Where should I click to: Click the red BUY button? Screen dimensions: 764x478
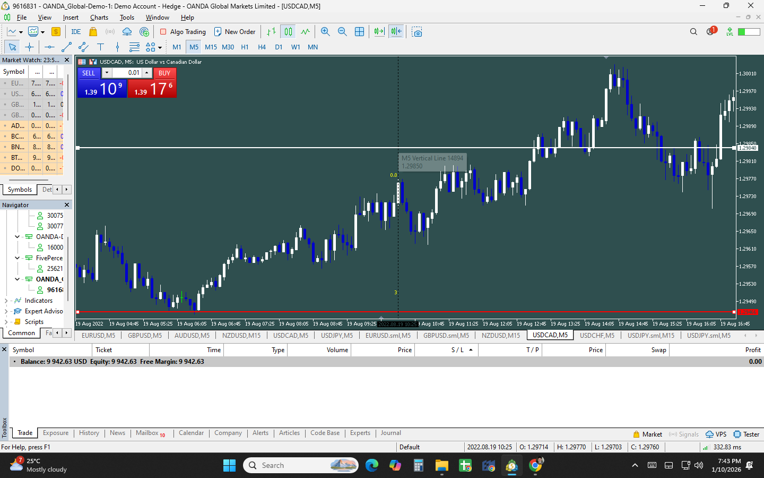164,73
